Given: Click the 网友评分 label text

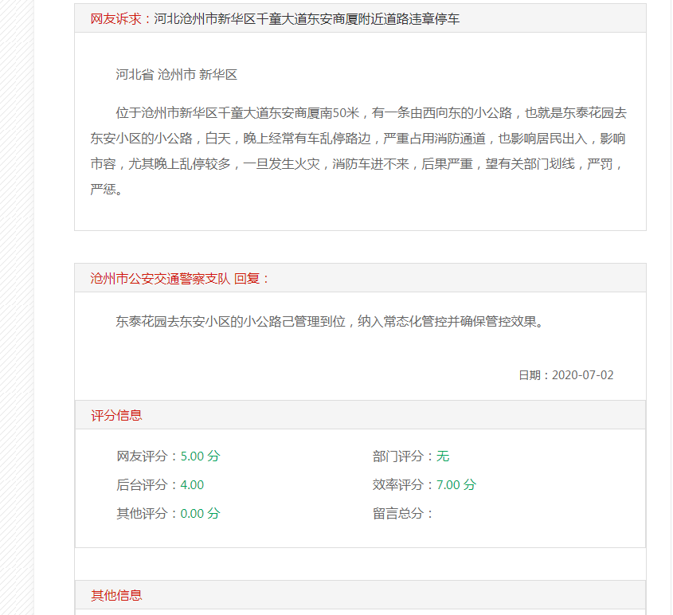Looking at the screenshot, I should pos(144,456).
